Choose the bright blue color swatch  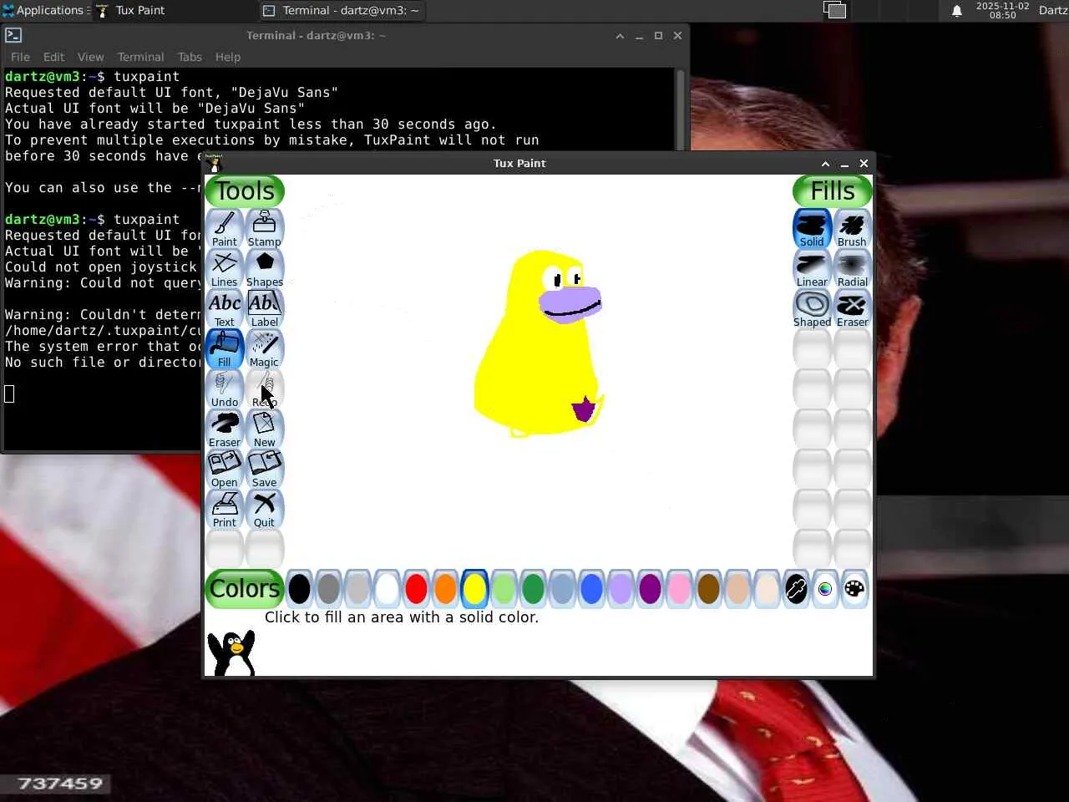click(591, 589)
